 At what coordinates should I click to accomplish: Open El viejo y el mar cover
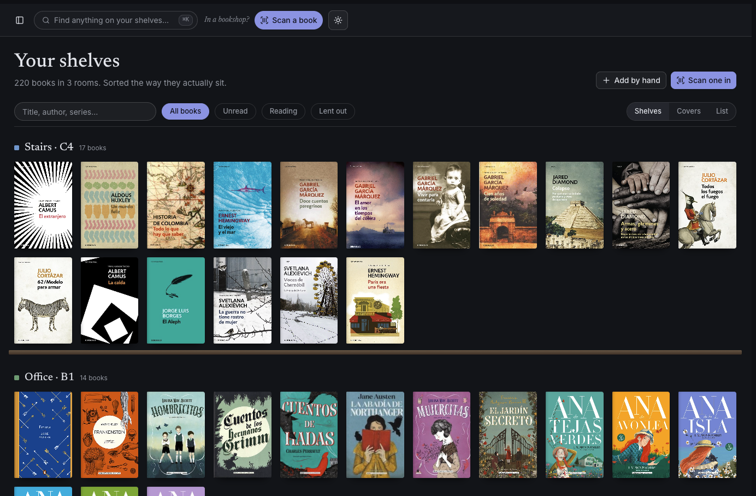(x=243, y=205)
